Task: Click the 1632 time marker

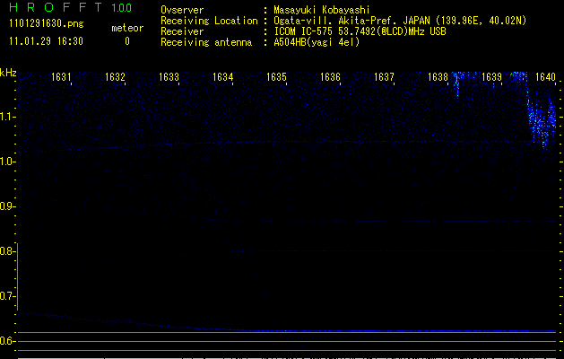Action: [x=115, y=77]
